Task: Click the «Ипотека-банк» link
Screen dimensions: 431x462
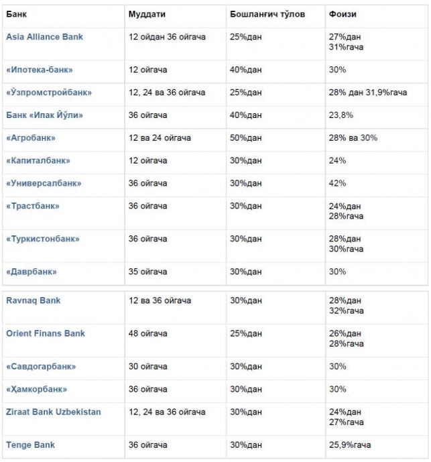Action: pyautogui.click(x=40, y=70)
